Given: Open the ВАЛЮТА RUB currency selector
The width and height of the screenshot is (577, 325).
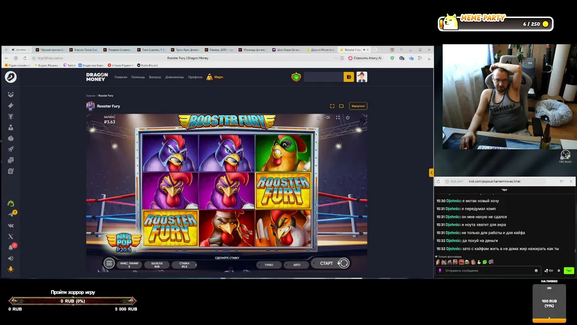Looking at the screenshot, I should (157, 265).
